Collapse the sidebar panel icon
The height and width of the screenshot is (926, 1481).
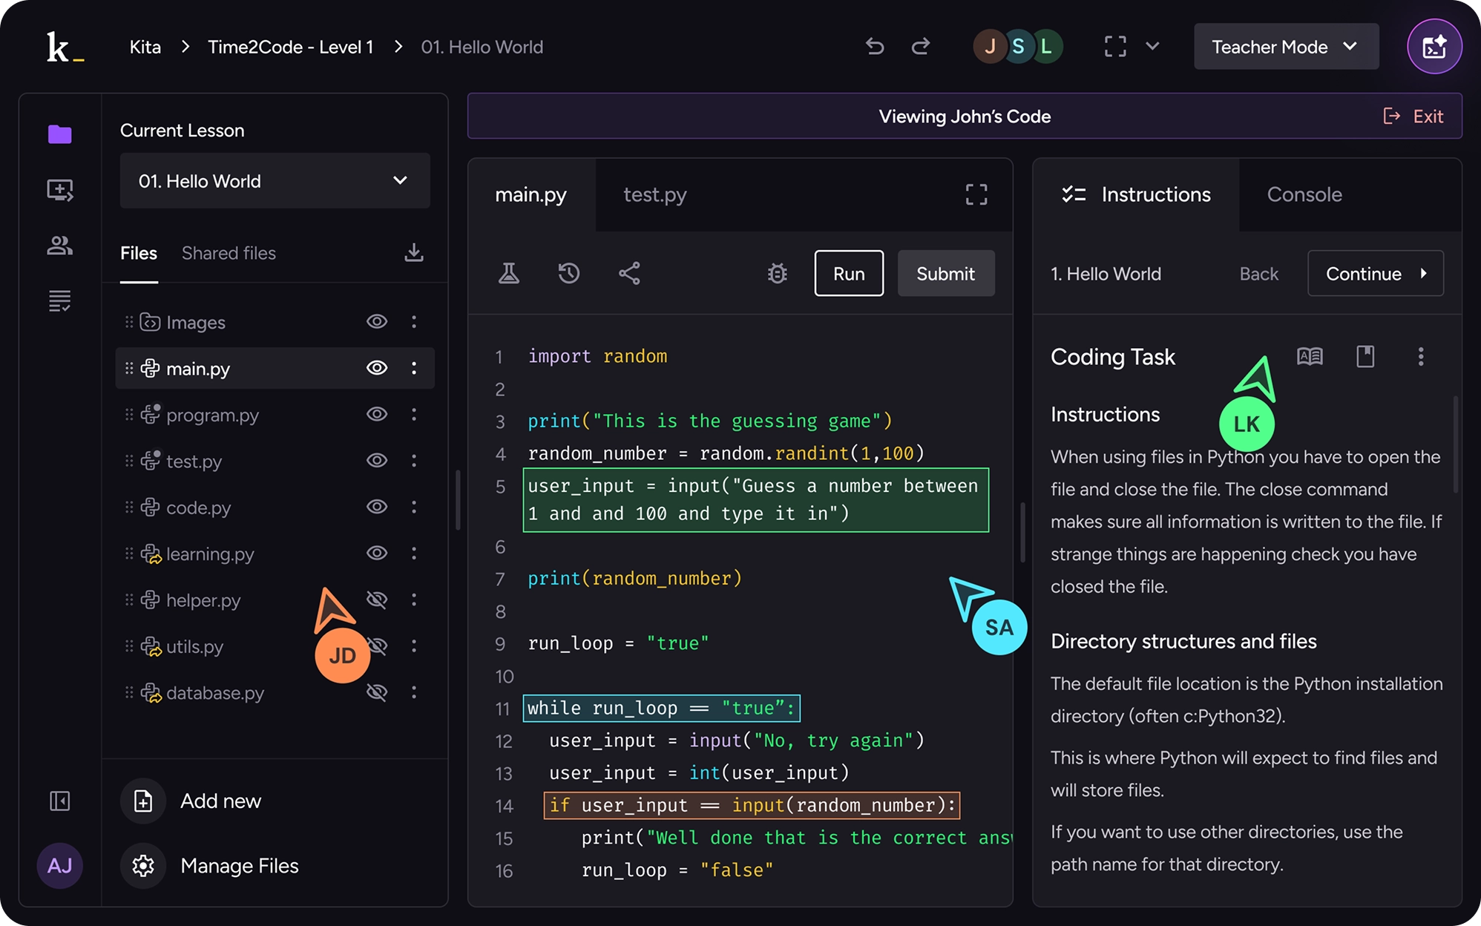click(59, 801)
